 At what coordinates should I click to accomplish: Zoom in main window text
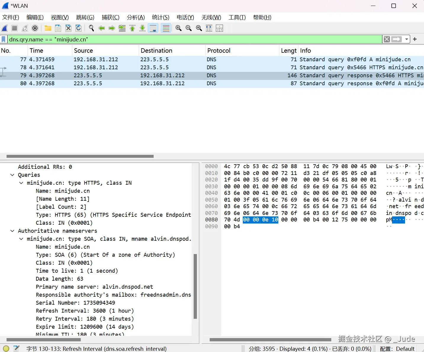pos(179,28)
